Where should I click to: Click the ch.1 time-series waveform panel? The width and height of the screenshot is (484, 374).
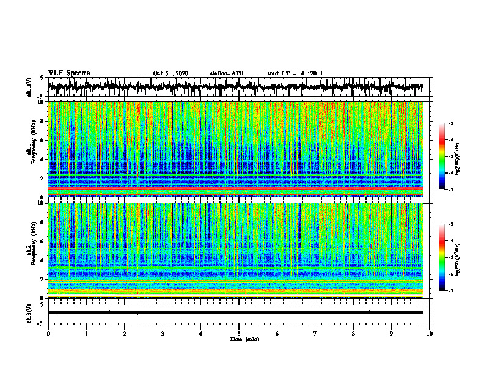click(238, 87)
